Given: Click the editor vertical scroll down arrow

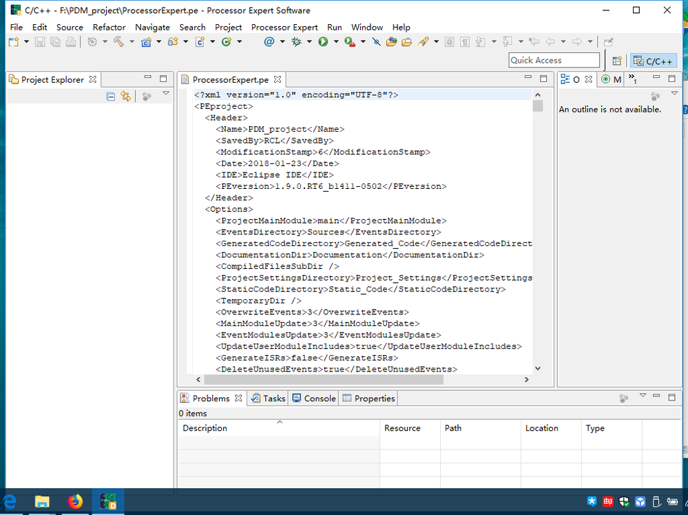Looking at the screenshot, I should coord(538,368).
